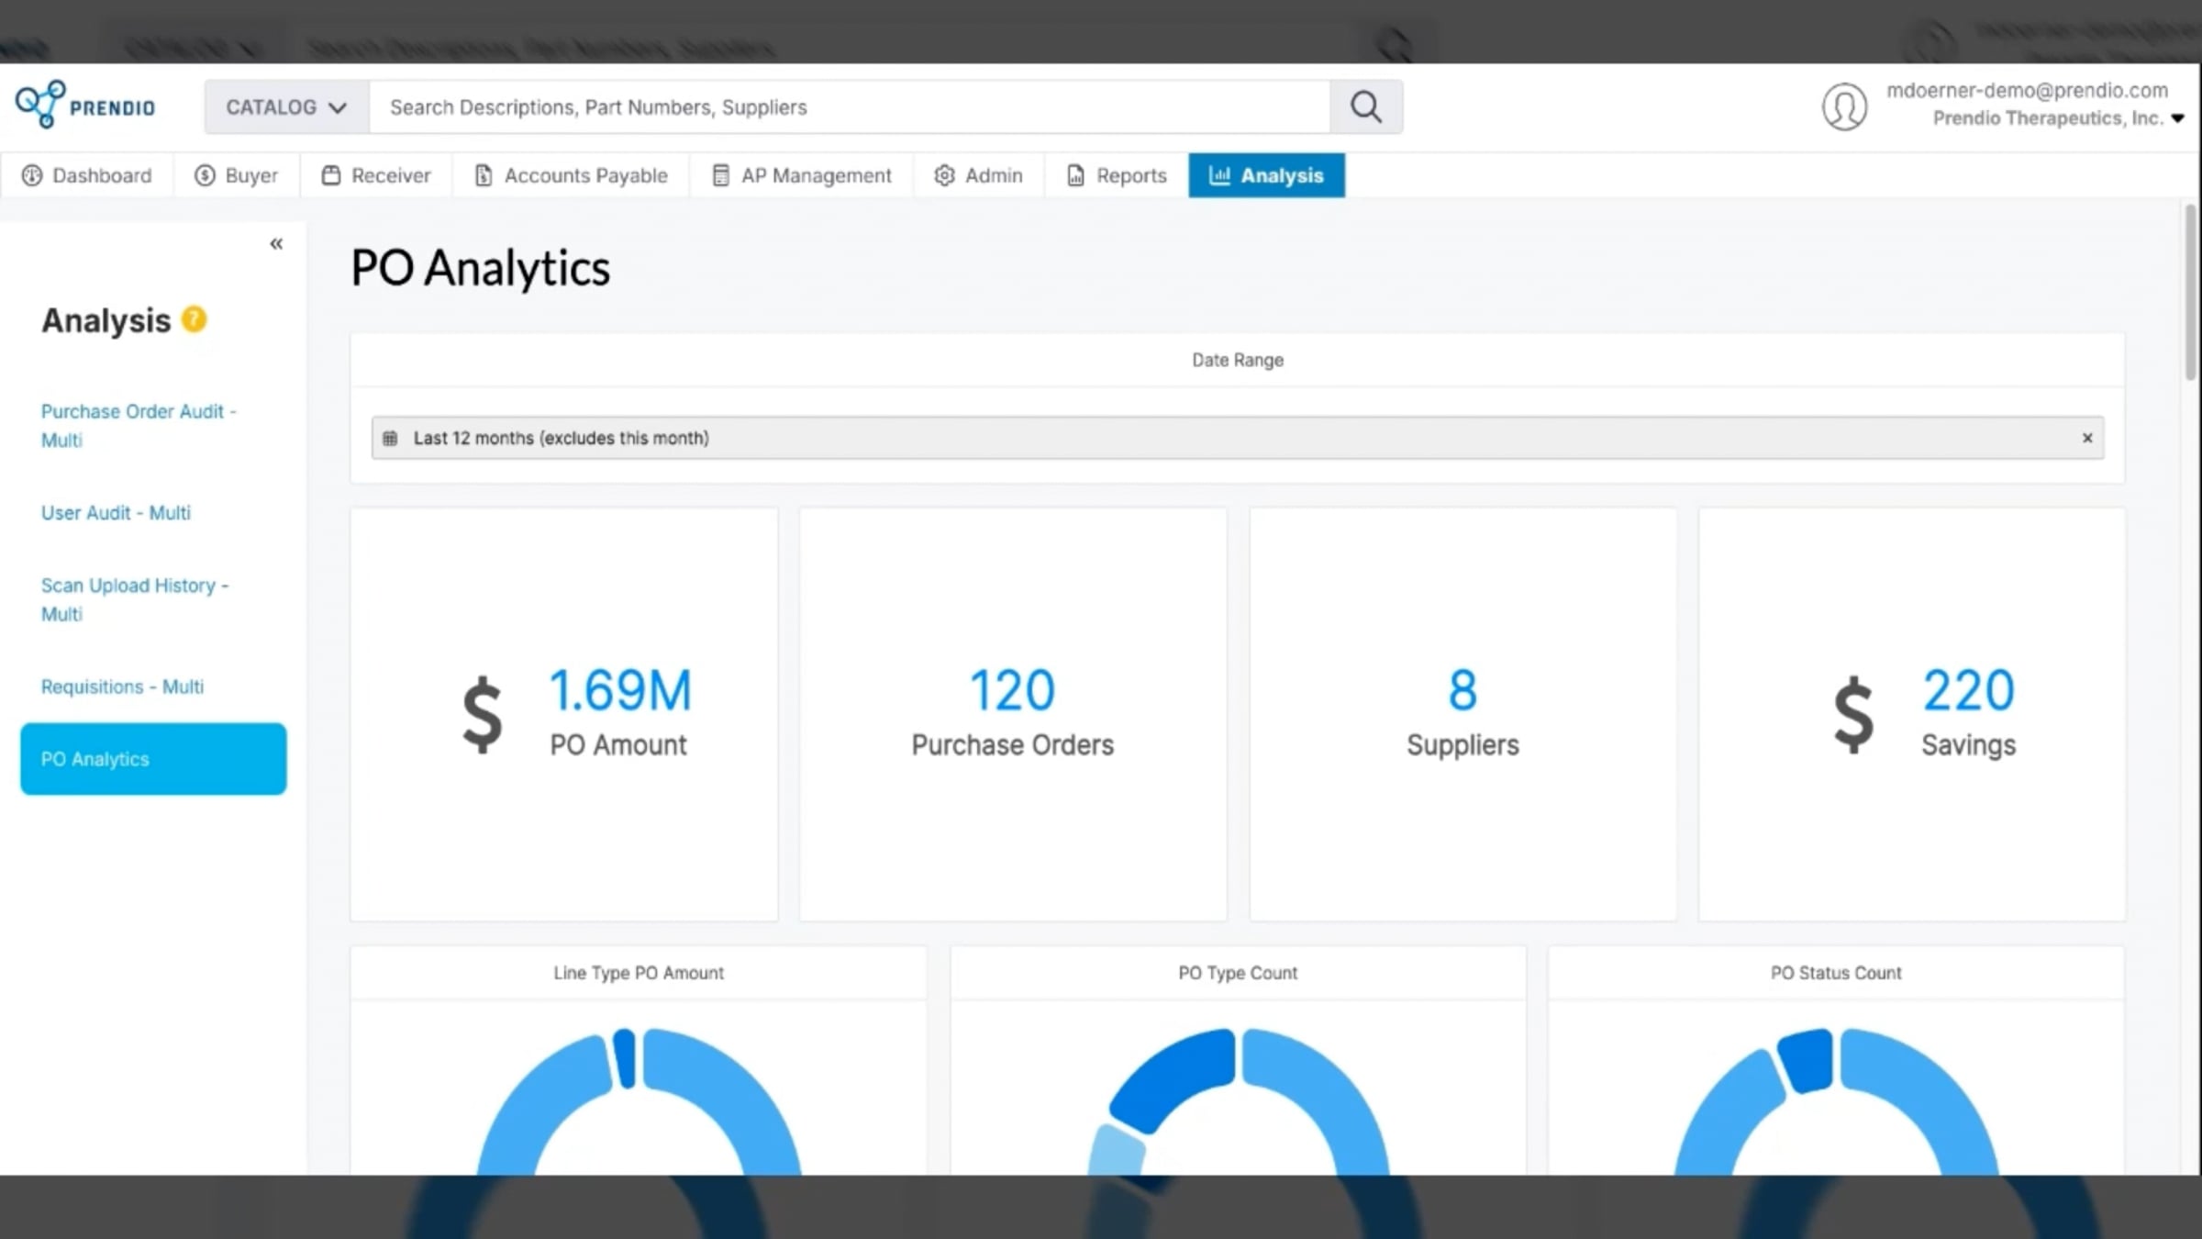Go to the Admin tab

979,175
